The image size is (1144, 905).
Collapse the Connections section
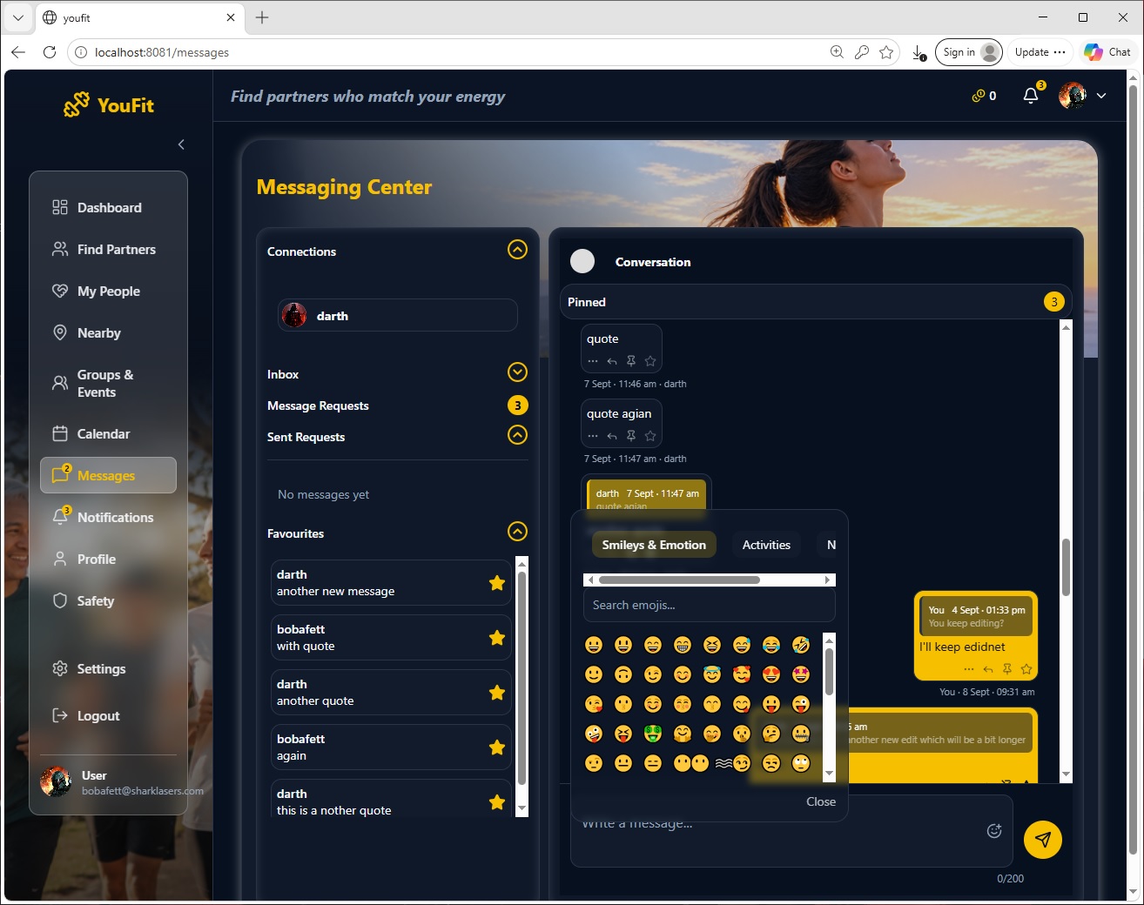point(517,250)
